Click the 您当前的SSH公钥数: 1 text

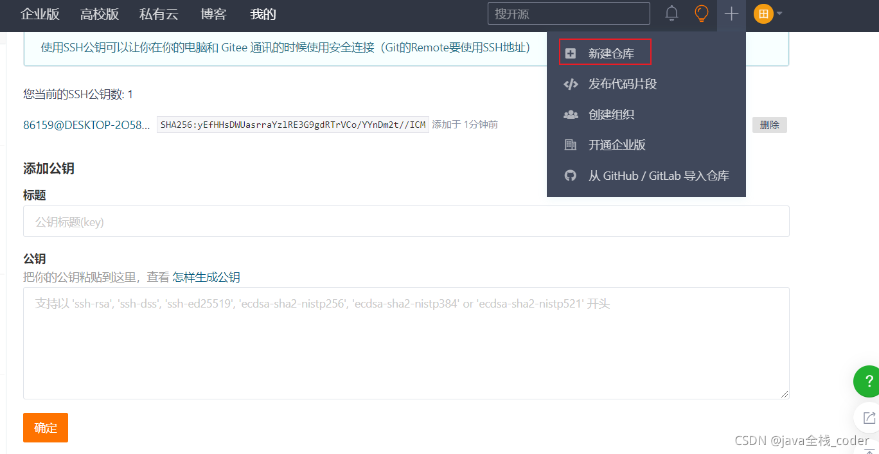coord(78,94)
